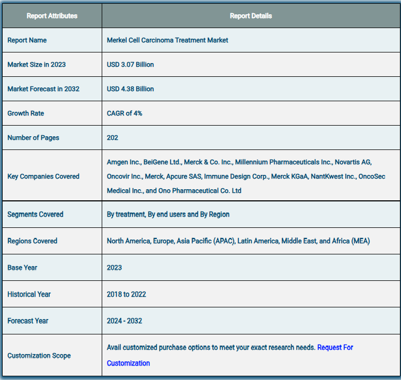Open the Request For Customization link
The height and width of the screenshot is (380, 401).
coord(335,348)
